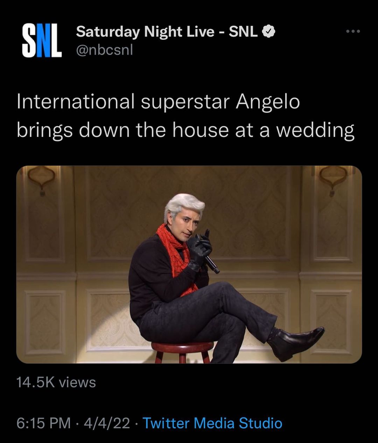Click the blue verified checkmark badge
The width and height of the screenshot is (378, 443).
pyautogui.click(x=268, y=32)
